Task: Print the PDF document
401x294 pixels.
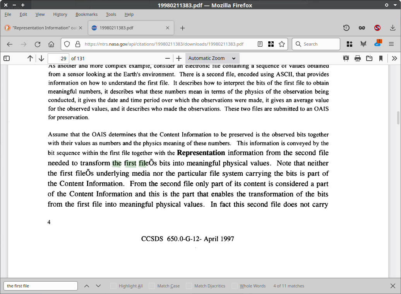Action: click(x=358, y=58)
